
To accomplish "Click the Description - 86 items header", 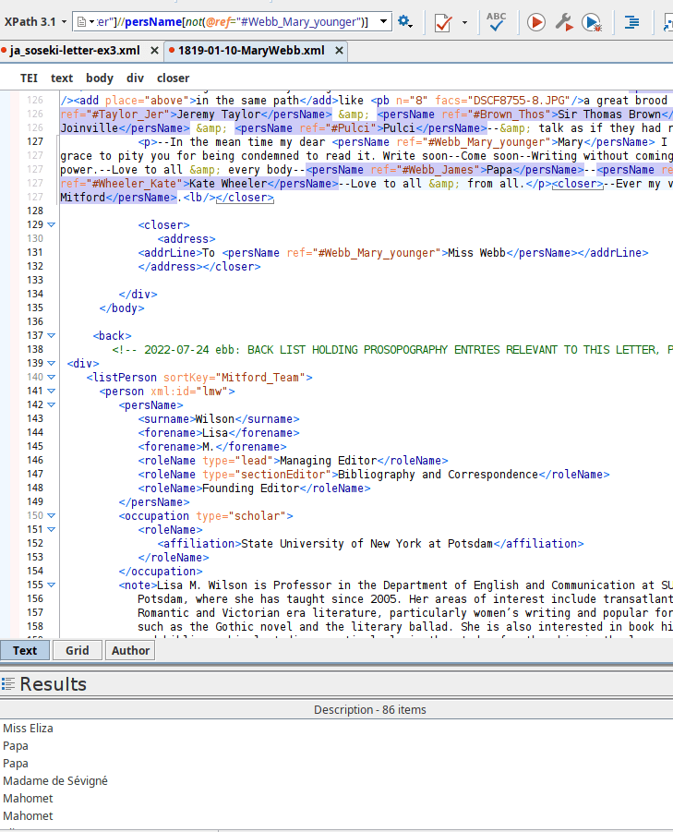I will tap(369, 709).
